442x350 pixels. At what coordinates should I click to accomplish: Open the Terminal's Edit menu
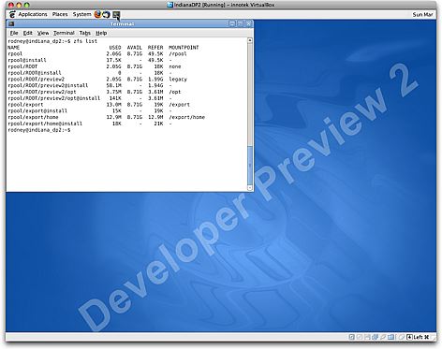28,33
